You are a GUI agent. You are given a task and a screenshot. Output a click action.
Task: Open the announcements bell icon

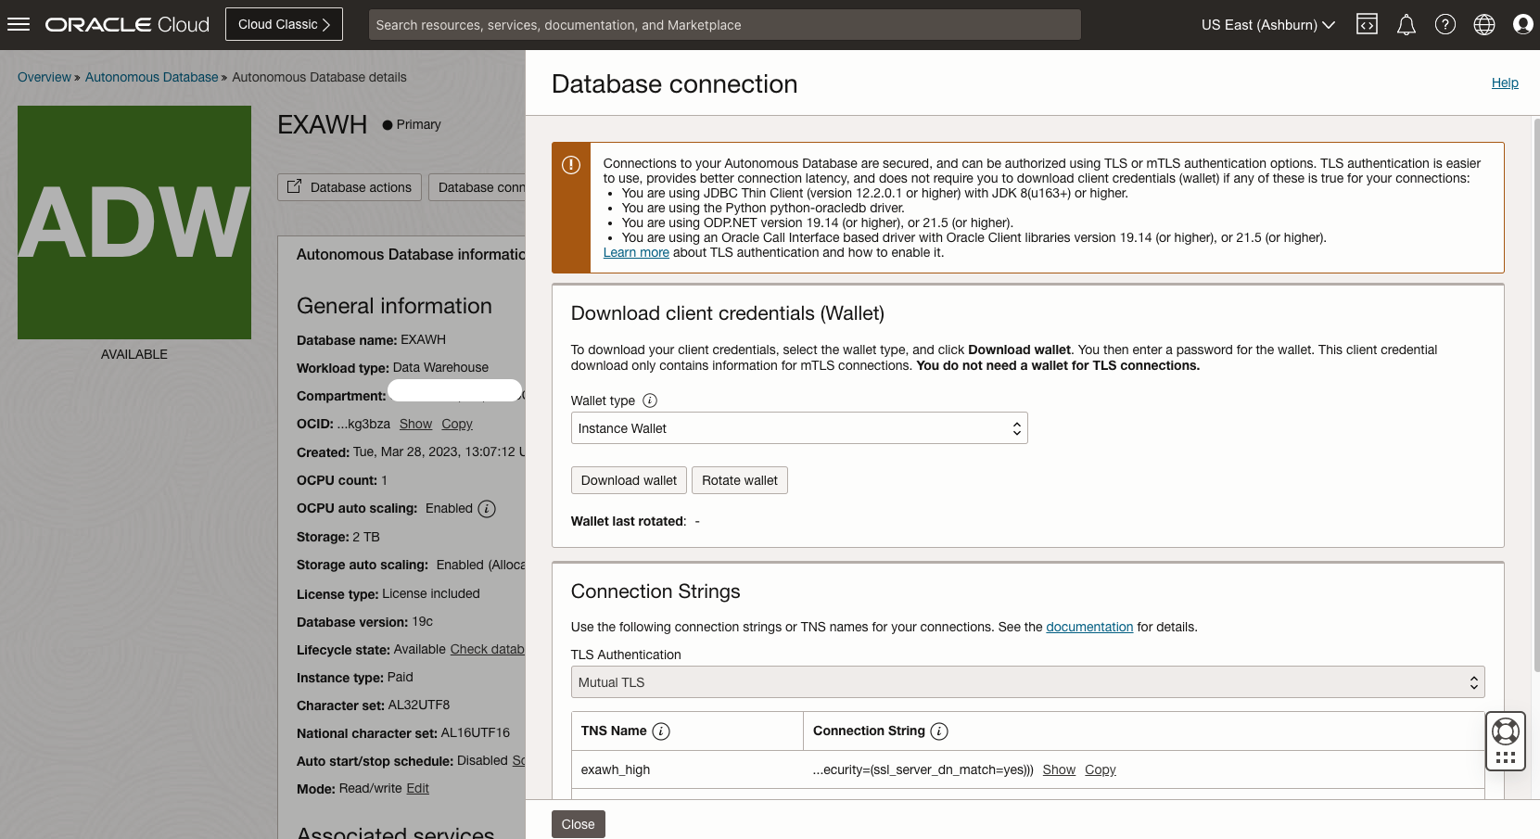pyautogui.click(x=1406, y=25)
